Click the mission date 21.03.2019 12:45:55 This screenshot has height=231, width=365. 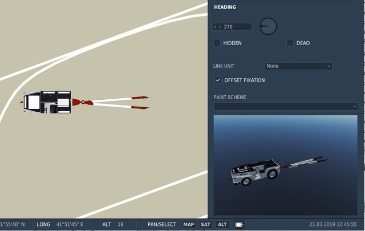332,225
